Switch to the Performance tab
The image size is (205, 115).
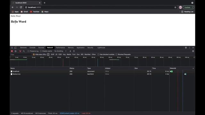(x=61, y=48)
